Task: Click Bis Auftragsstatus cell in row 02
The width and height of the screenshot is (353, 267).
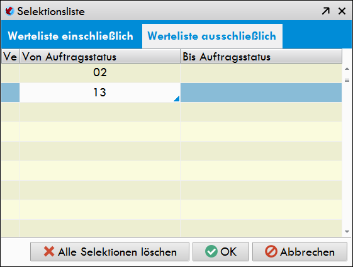Action: 261,73
